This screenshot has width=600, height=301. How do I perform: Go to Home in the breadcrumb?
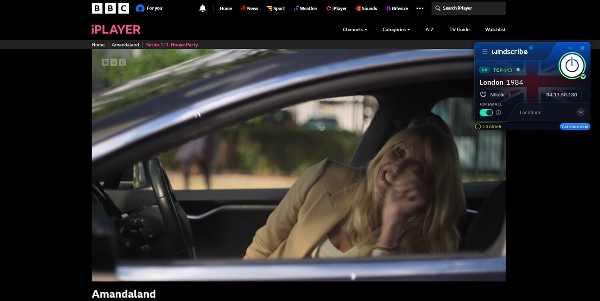(x=98, y=45)
